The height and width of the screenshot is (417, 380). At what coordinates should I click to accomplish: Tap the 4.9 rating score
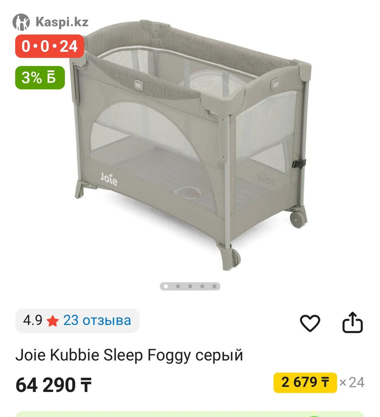click(x=33, y=320)
